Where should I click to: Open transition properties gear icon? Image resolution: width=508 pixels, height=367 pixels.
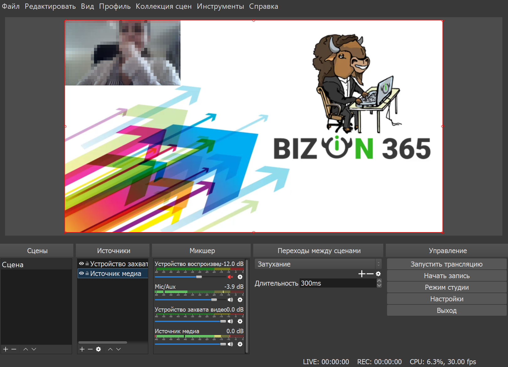tap(378, 274)
